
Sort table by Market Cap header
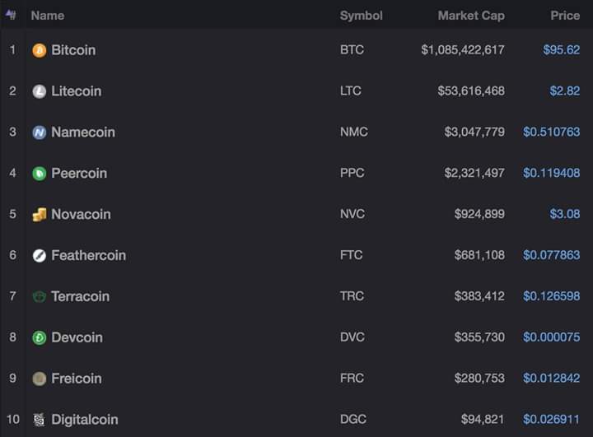(x=471, y=16)
